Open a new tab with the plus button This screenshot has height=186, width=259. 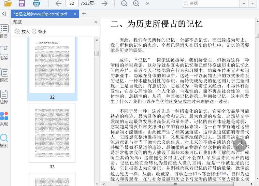[84, 14]
